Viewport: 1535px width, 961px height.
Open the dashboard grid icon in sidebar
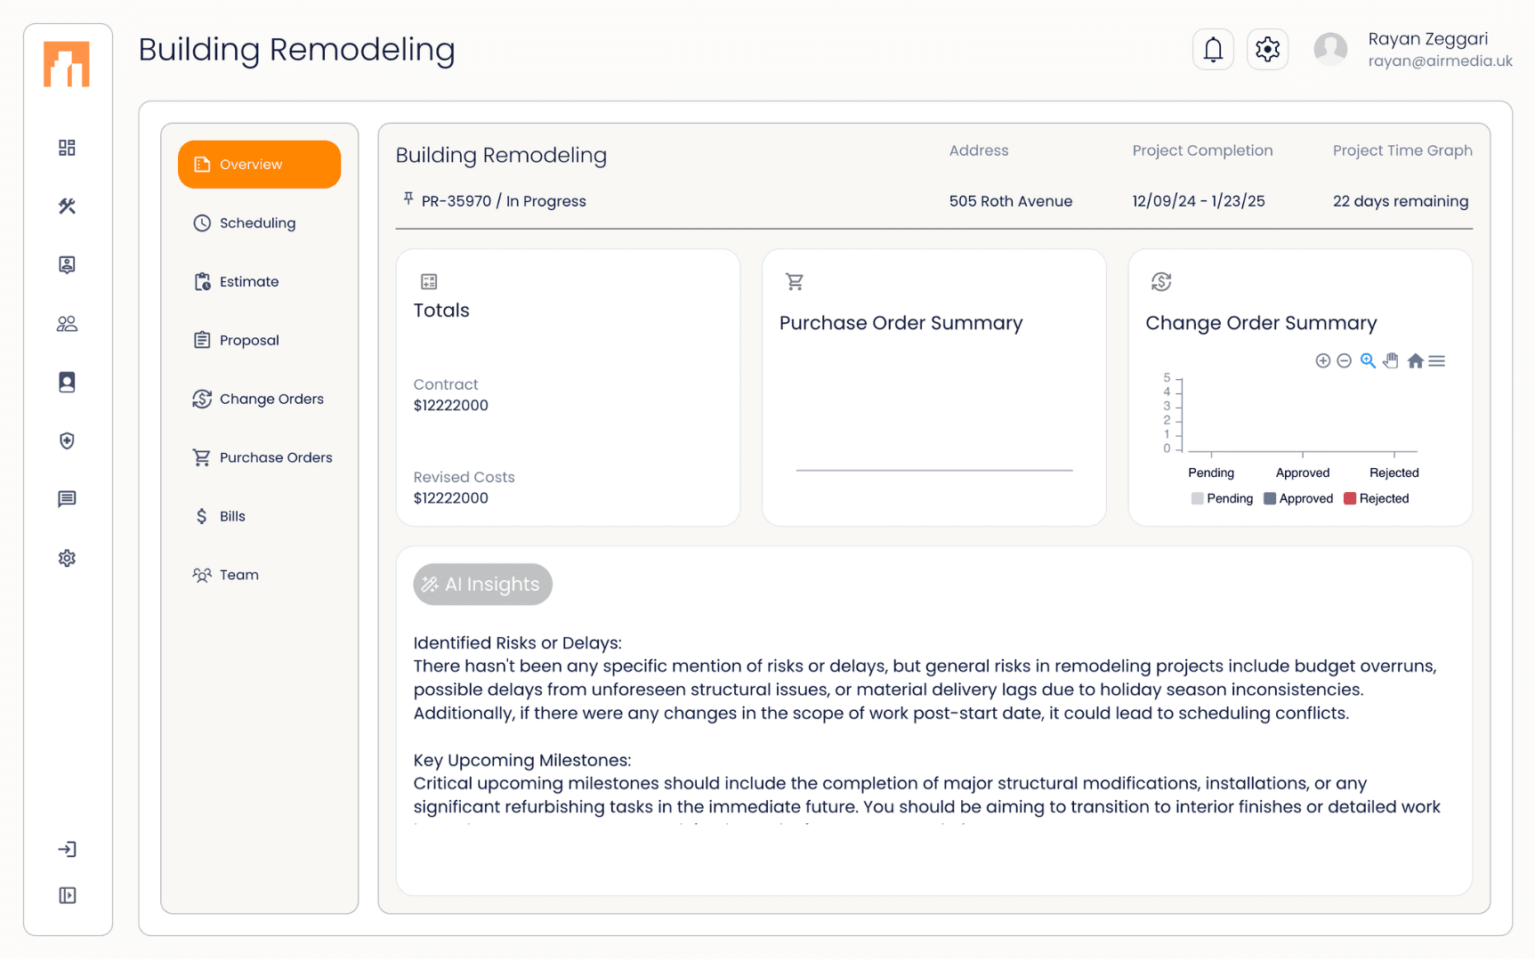67,148
